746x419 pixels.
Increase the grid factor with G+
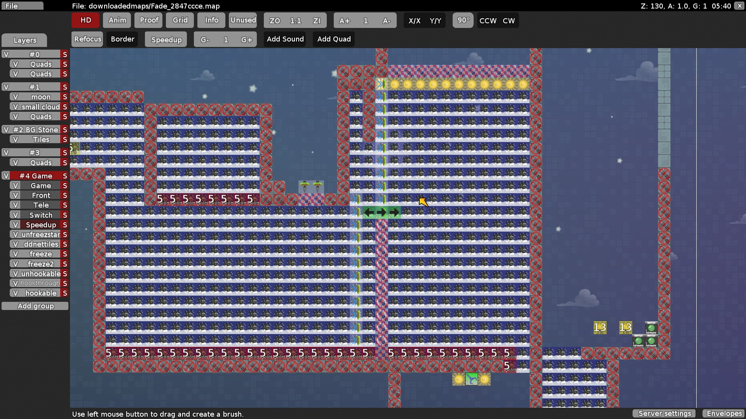tap(246, 40)
